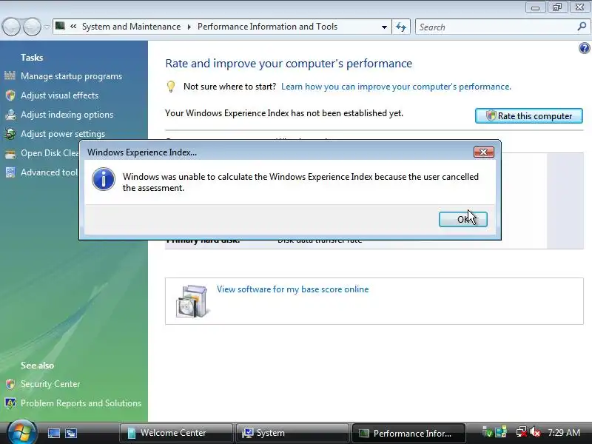Screen dimensions: 592x444
Task: Click Switch between windows quick launch icon
Action: pyautogui.click(x=71, y=433)
